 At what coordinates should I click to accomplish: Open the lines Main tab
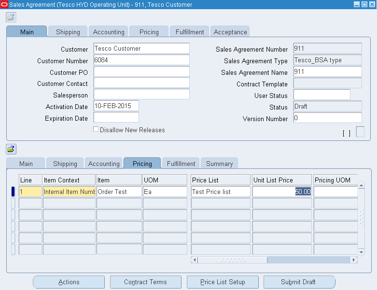click(x=26, y=164)
